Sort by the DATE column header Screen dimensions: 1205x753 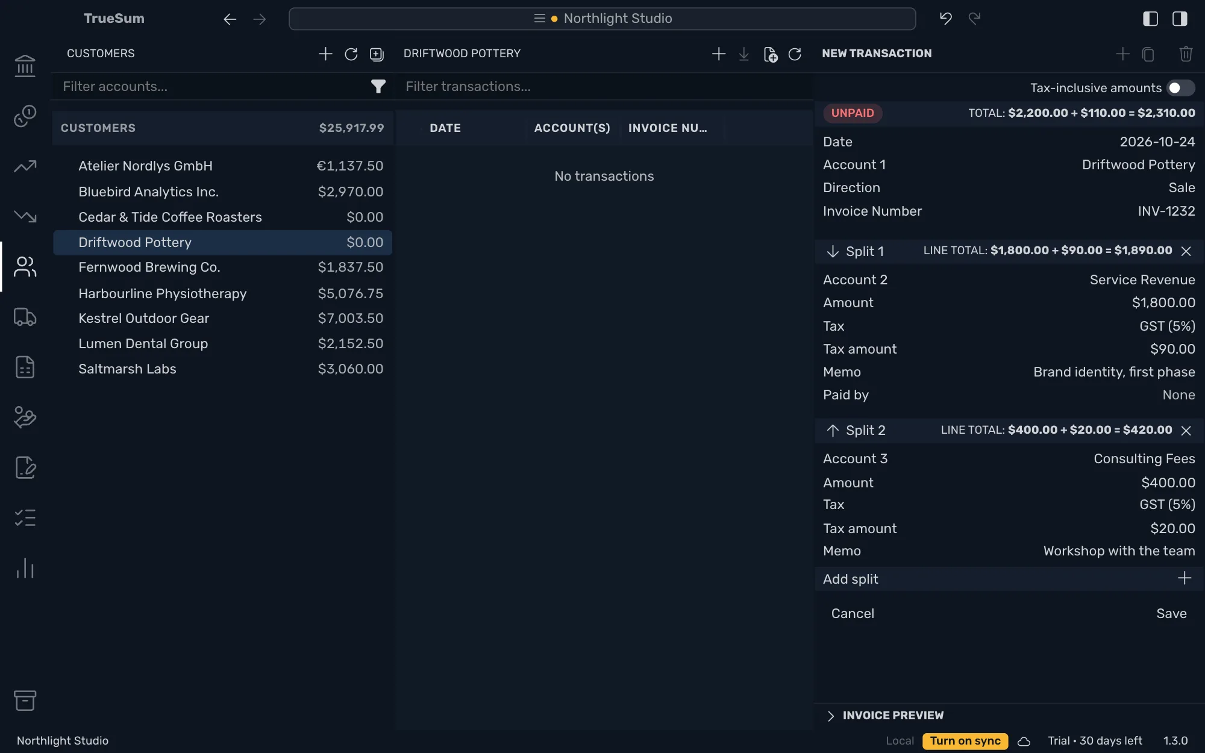coord(445,128)
